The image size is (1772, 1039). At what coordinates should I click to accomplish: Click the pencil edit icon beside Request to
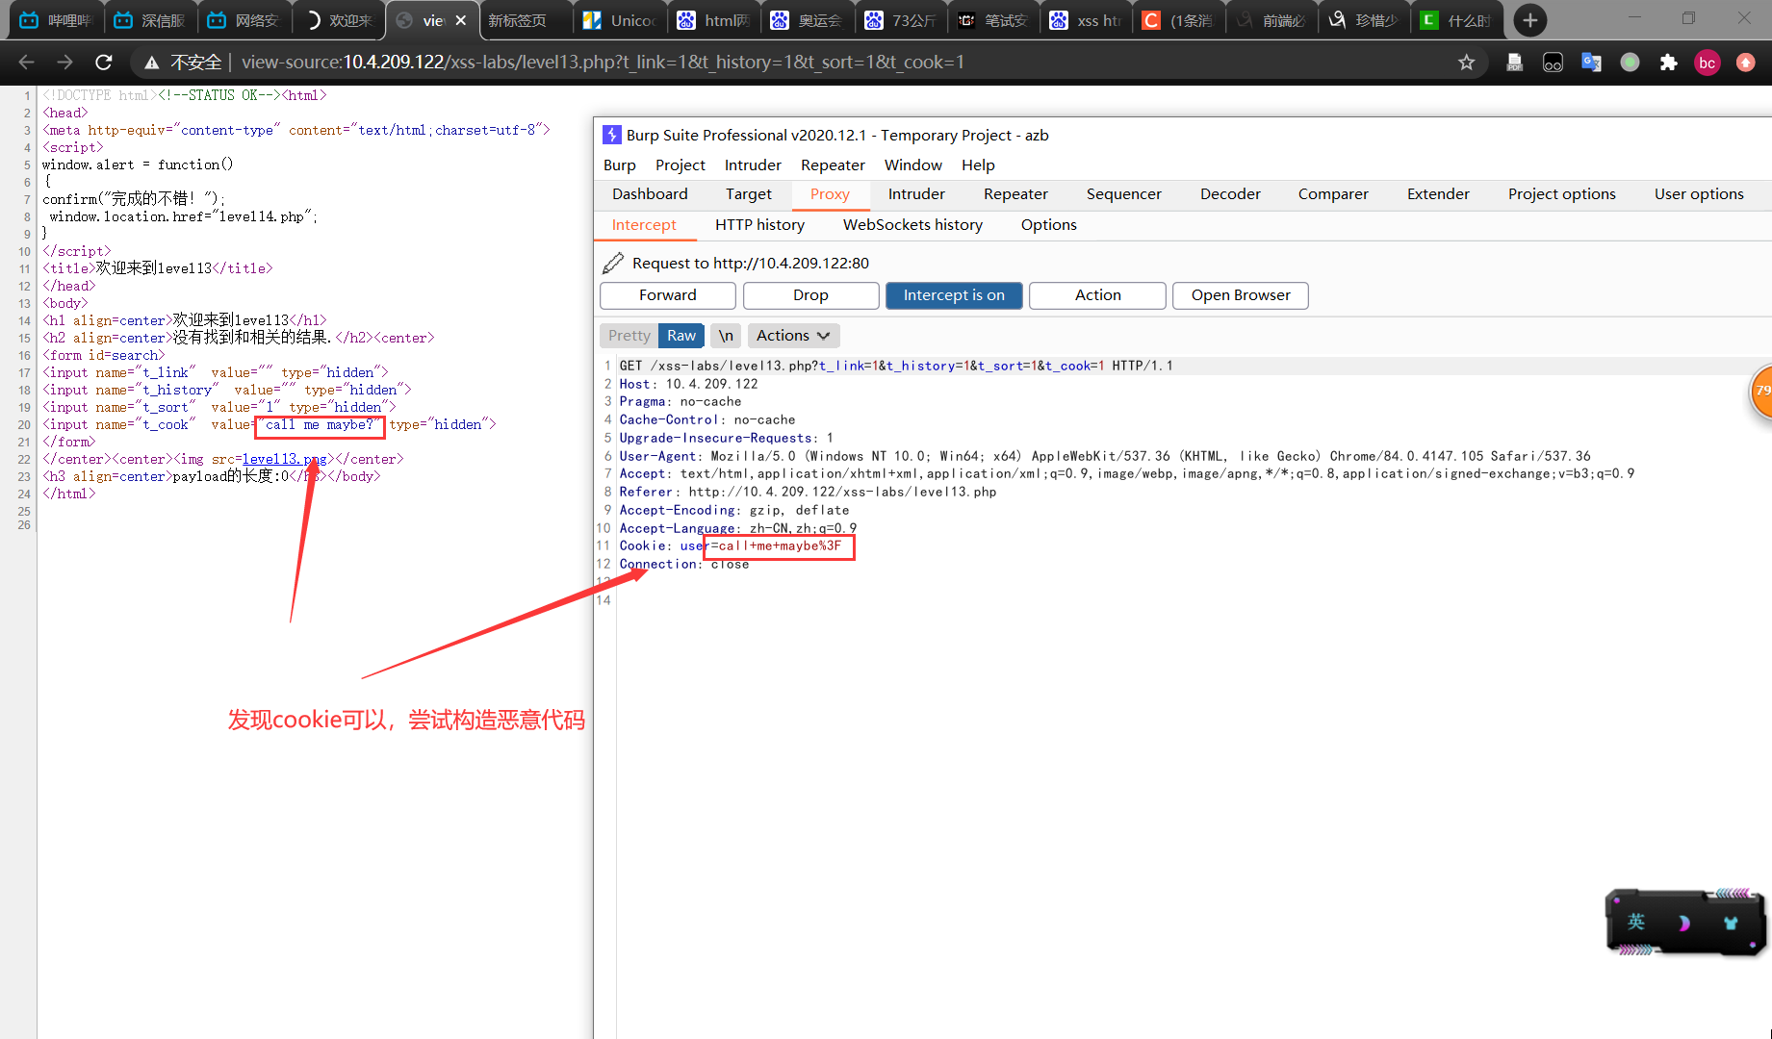click(x=612, y=263)
